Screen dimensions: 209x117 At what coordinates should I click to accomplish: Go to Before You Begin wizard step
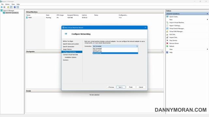(x=68, y=41)
